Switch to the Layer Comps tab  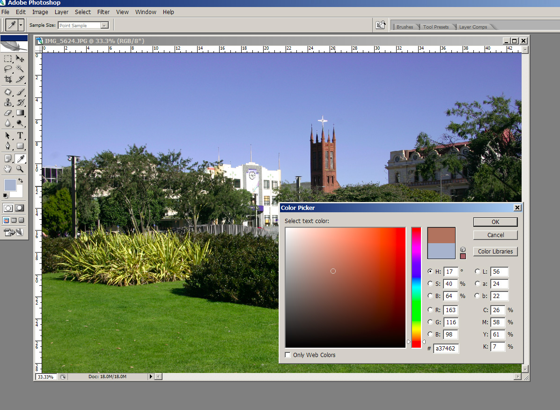point(473,27)
